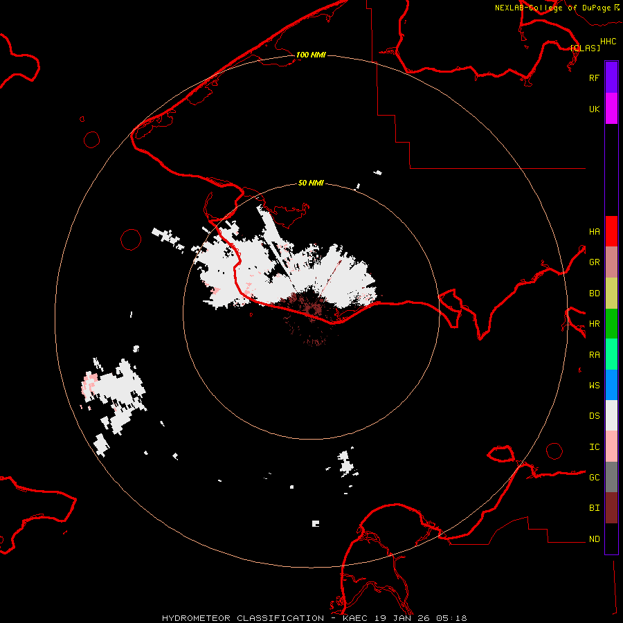Click the HHC product code text
Image resolution: width=623 pixels, height=623 pixels.
(x=608, y=42)
